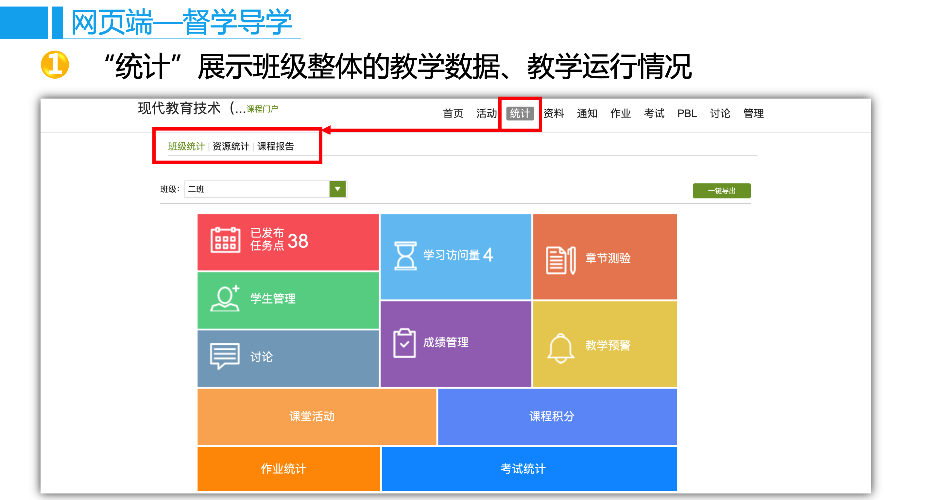Viewport: 941px width, 500px height.
Task: Click the document-and-pen chapter test icon
Action: click(560, 260)
